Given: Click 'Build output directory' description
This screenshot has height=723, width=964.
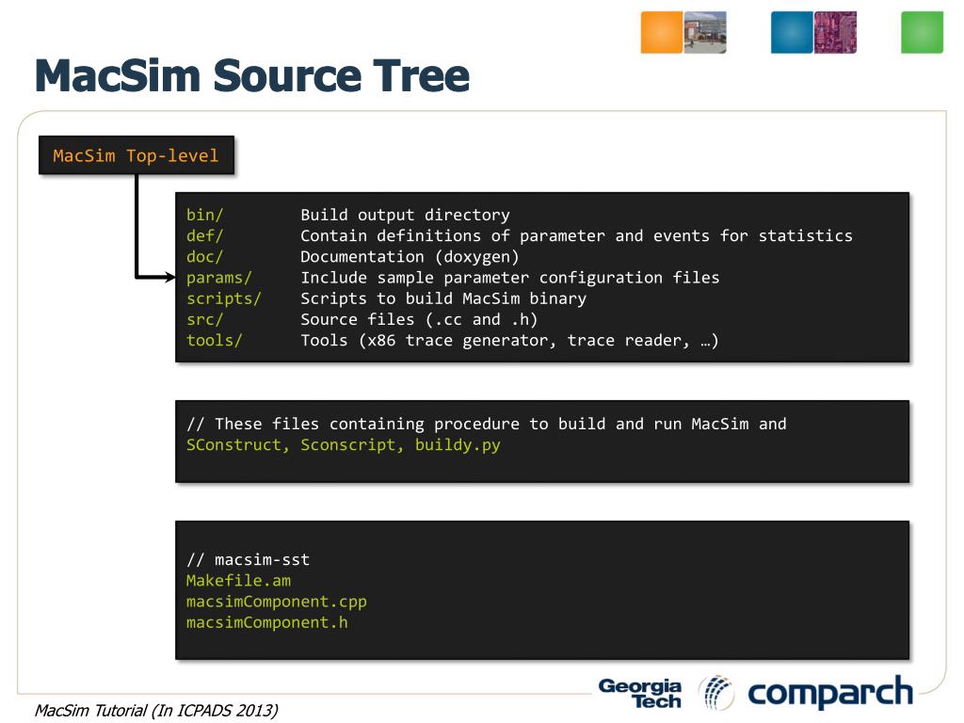Looking at the screenshot, I should (405, 216).
